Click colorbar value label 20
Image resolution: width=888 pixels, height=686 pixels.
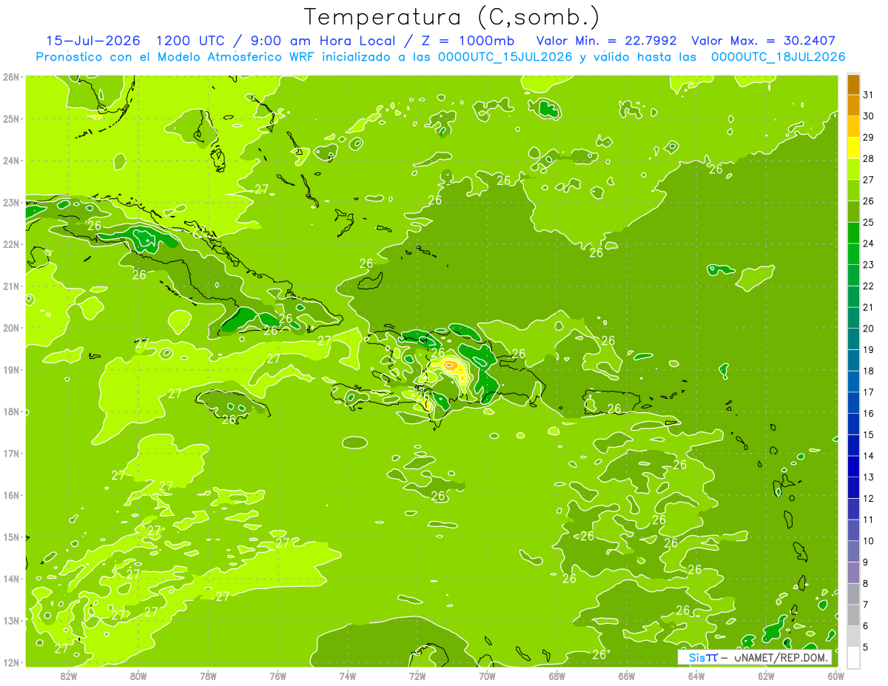coord(869,329)
